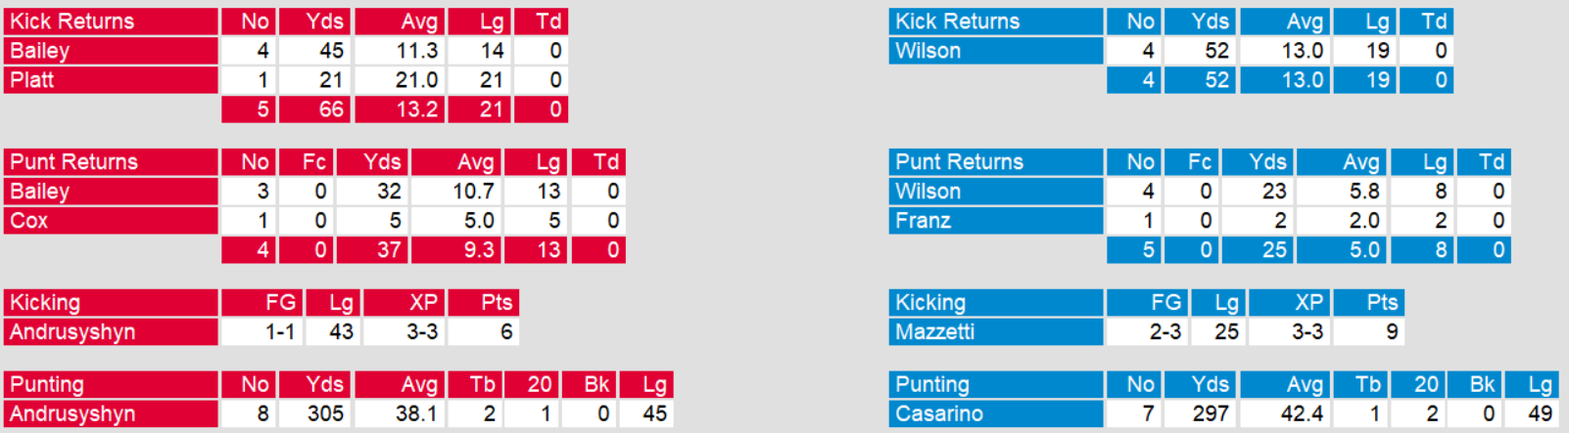Screen dimensions: 1569x433
Task: Click Mazzetti in blue Kicking table
Action: pyautogui.click(x=934, y=332)
